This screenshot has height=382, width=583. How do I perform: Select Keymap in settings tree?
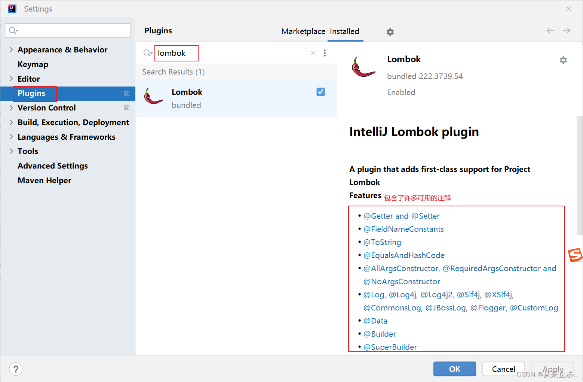[33, 64]
